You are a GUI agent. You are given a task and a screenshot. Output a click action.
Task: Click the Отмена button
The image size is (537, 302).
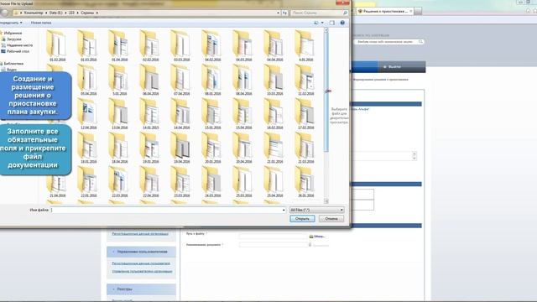point(331,218)
